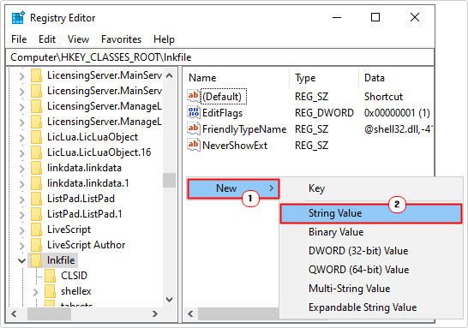468x328 pixels.
Task: Click the ListPad.ListPad folder icon
Action: [x=37, y=199]
